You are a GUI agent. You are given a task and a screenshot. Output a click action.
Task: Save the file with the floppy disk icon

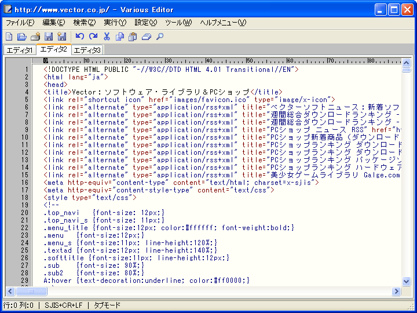(x=49, y=37)
